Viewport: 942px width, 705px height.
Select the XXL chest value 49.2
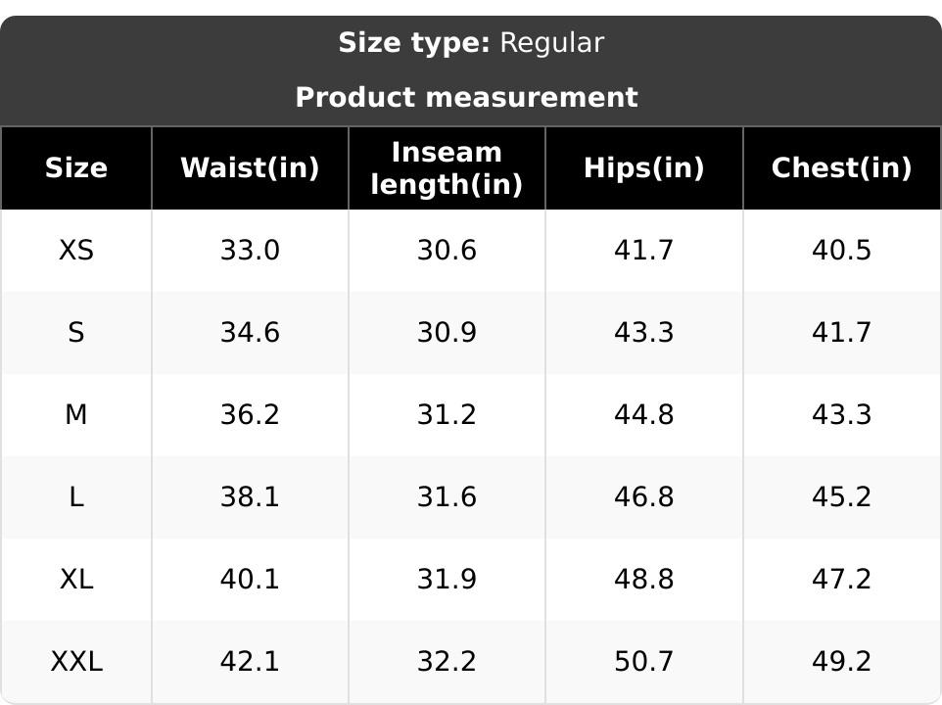pos(841,661)
